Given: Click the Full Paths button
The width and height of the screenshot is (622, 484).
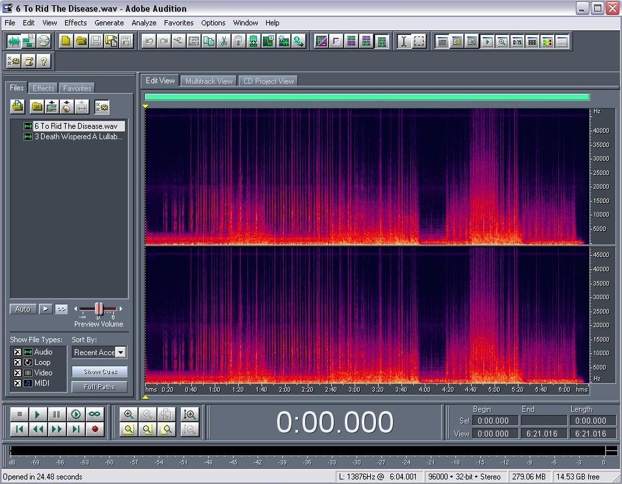Looking at the screenshot, I should click(99, 387).
